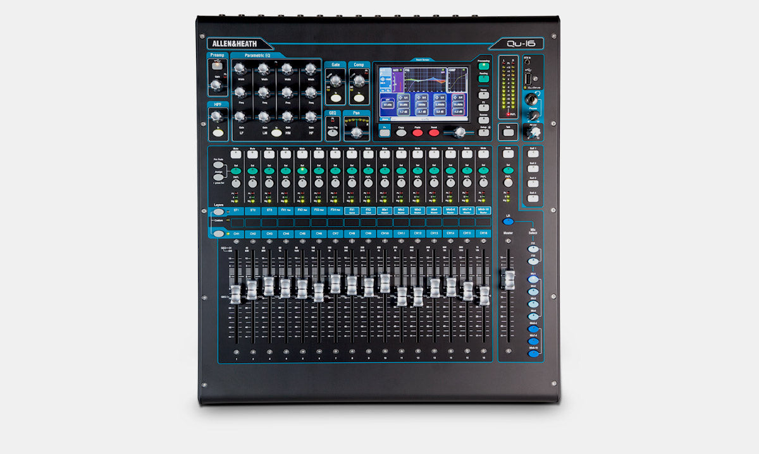Push the Talk key

[508, 133]
